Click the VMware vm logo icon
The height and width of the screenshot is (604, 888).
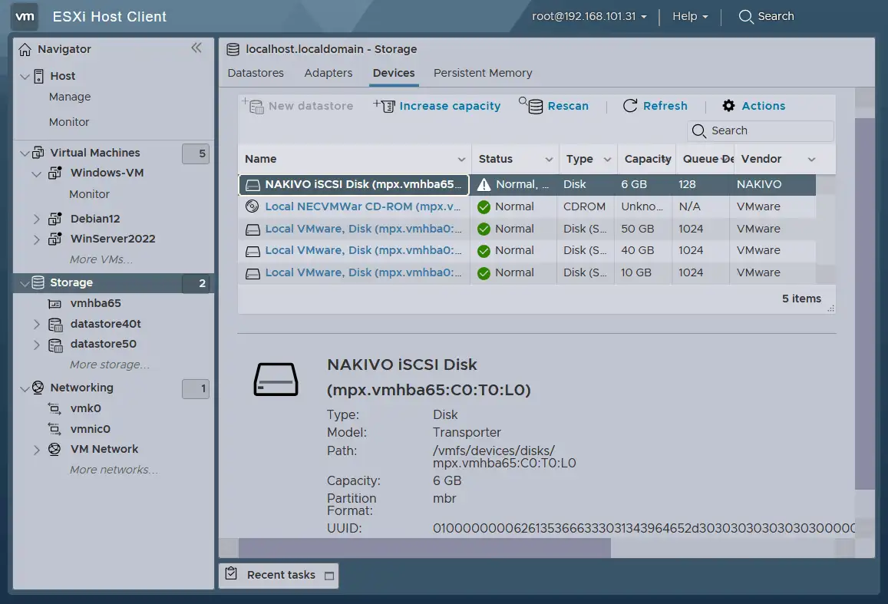pos(25,16)
